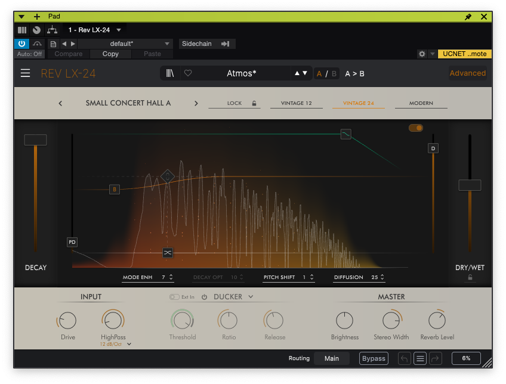Expand the Ducker section dropdown chevron
The width and height of the screenshot is (506, 384).
point(251,296)
